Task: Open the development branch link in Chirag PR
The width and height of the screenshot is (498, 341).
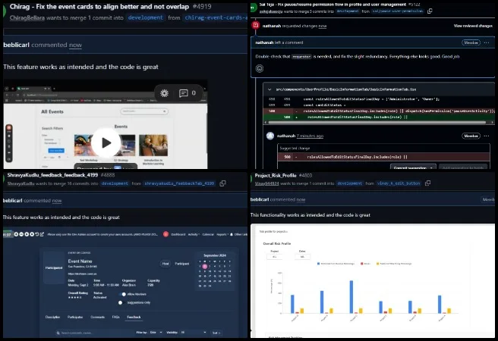Action: [146, 17]
